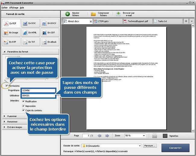196x156 pixels.
Task: Uncheck Copie du contenu restriction
Action: click(x=23, y=110)
